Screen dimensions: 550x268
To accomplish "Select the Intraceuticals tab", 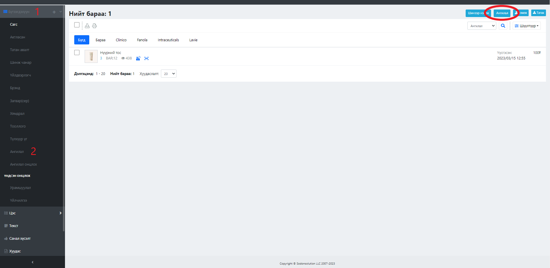I will tap(168, 40).
